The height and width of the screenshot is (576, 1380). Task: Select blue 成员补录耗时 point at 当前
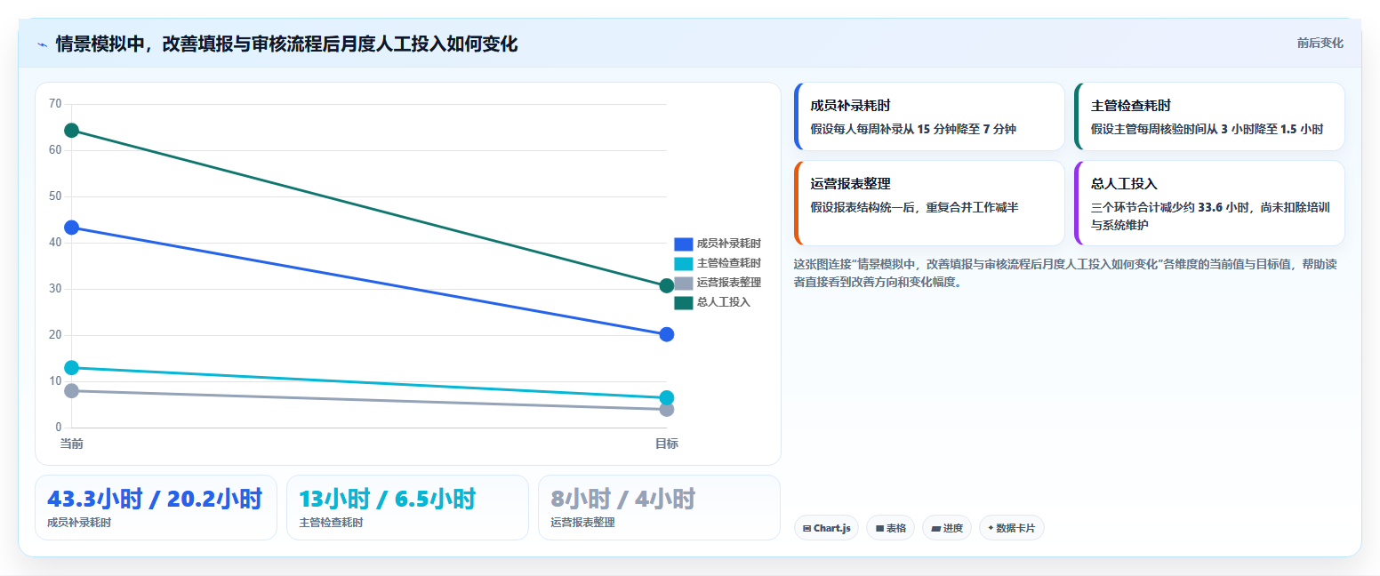pyautogui.click(x=72, y=228)
